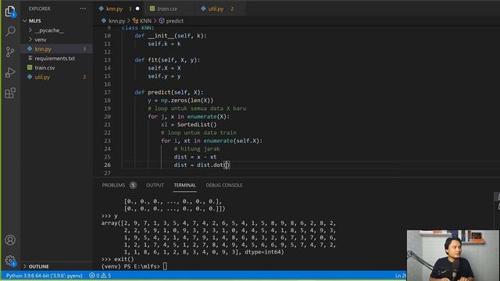Click line number 17 in the gutter

pos(107,92)
